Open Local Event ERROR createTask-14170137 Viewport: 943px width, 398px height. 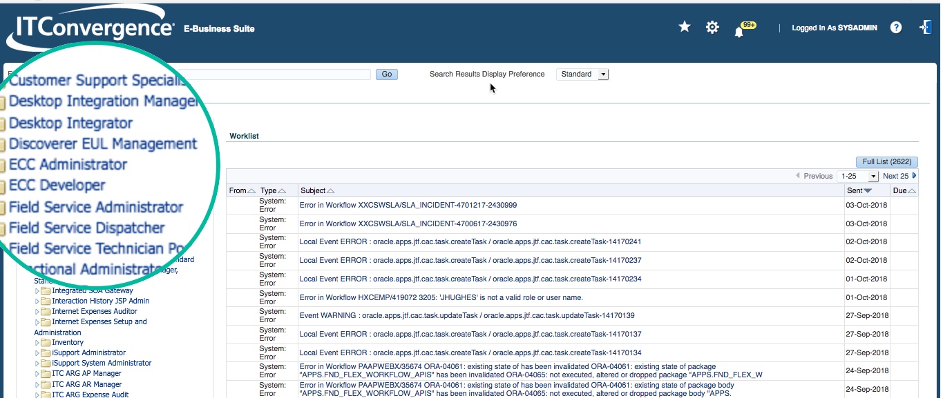coord(470,335)
